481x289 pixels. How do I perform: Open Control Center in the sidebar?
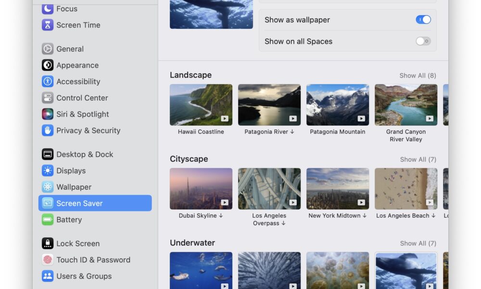[95, 98]
